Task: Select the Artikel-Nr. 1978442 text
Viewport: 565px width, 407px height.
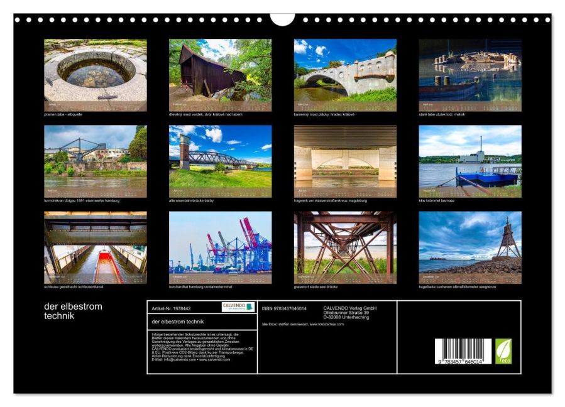Action: point(171,307)
